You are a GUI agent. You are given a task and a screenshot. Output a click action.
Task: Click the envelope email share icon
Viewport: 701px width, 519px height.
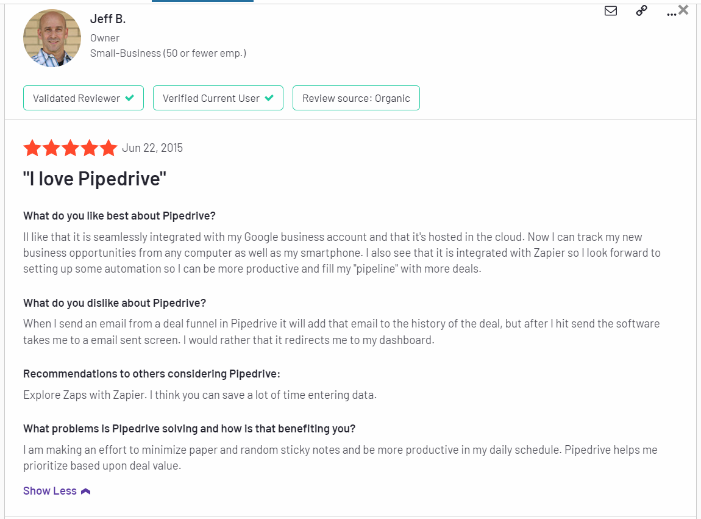pyautogui.click(x=610, y=11)
